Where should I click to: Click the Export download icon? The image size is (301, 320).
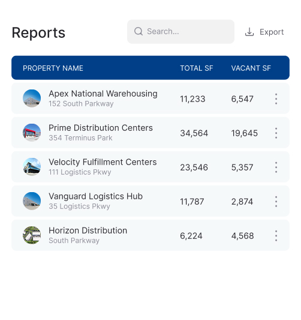click(x=249, y=32)
